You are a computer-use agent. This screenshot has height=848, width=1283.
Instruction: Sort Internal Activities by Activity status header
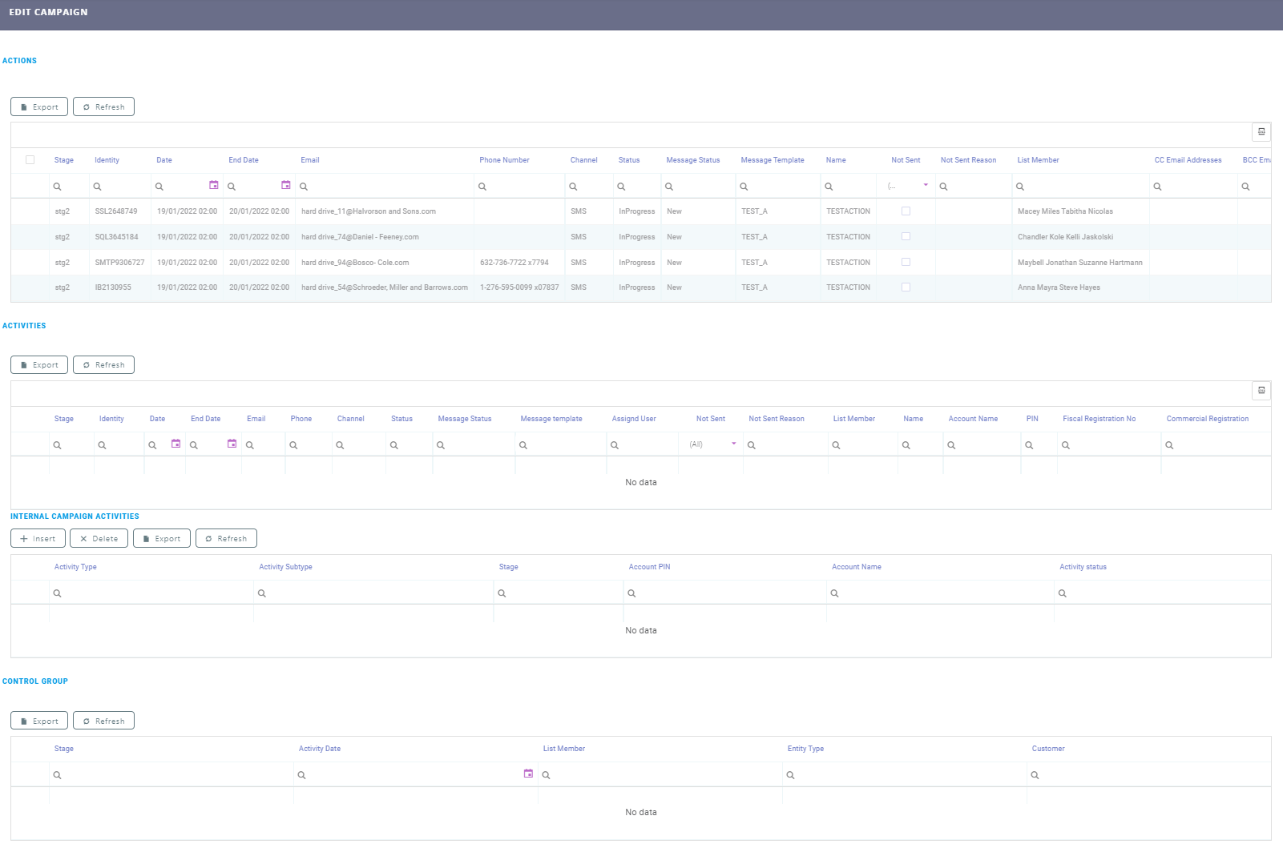coord(1083,567)
